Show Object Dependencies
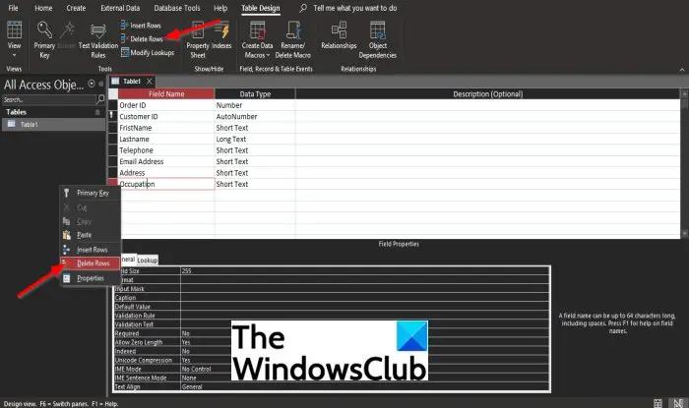 377,40
